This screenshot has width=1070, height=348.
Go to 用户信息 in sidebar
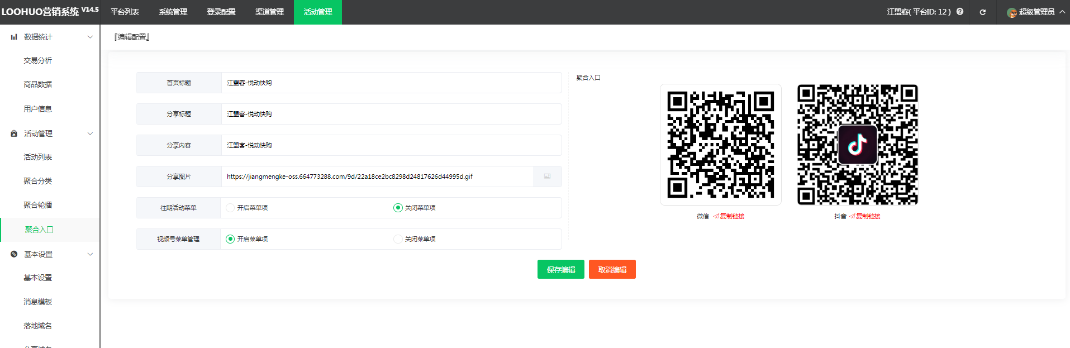(x=38, y=109)
